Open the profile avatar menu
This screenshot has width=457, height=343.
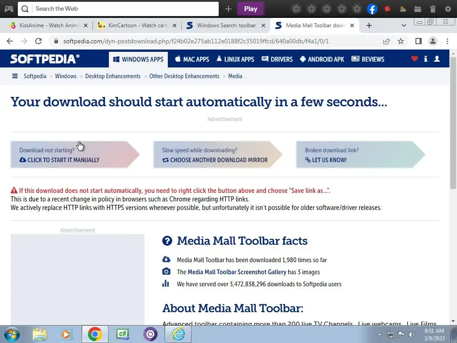pos(433,41)
